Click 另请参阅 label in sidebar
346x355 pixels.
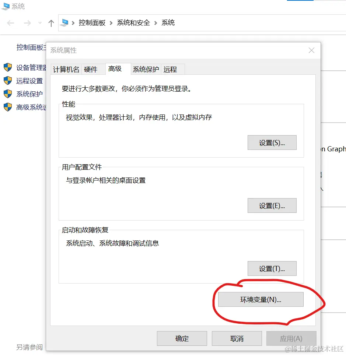[29, 347]
